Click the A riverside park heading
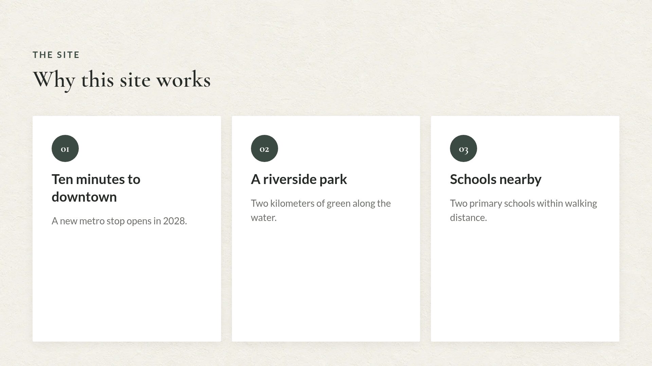The width and height of the screenshot is (652, 366). point(299,179)
